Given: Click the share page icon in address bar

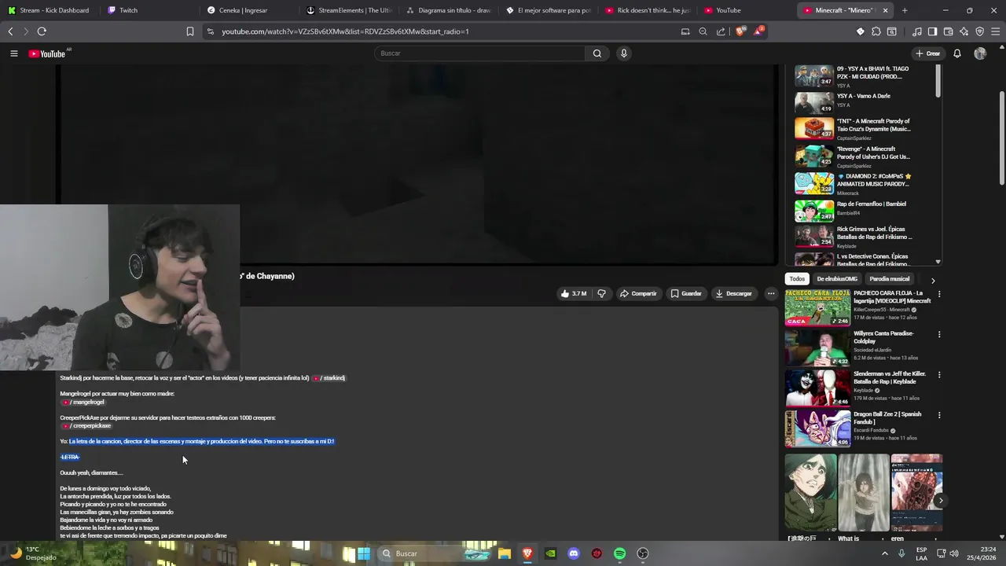Looking at the screenshot, I should (721, 31).
